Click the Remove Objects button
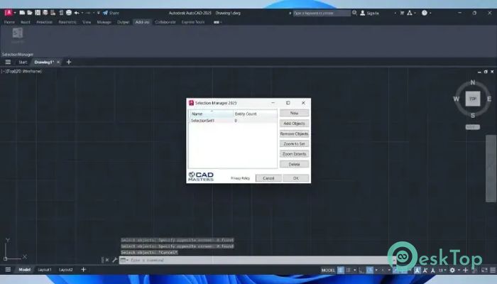The width and height of the screenshot is (497, 284). (294, 134)
